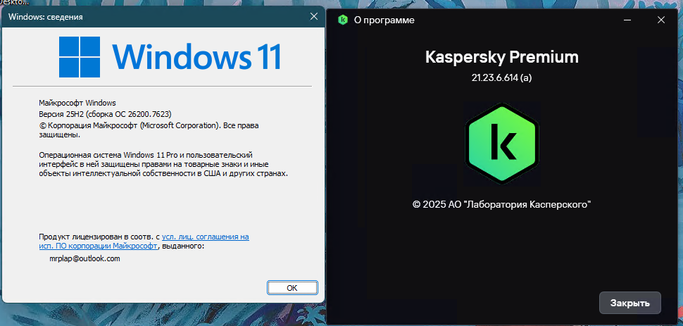
Task: Click the Windows: сведения title text
Action: click(45, 18)
